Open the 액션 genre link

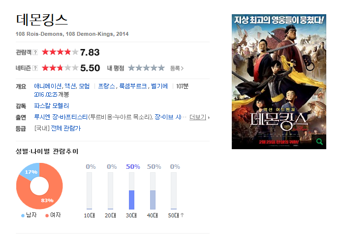click(x=70, y=86)
